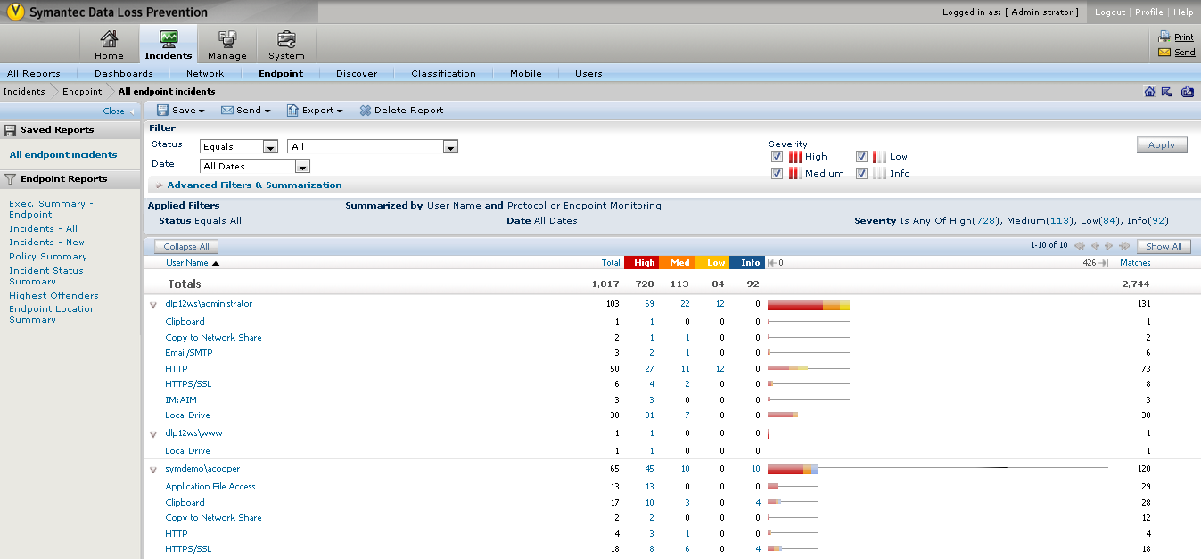
Task: Open the Help link
Action: [1183, 12]
